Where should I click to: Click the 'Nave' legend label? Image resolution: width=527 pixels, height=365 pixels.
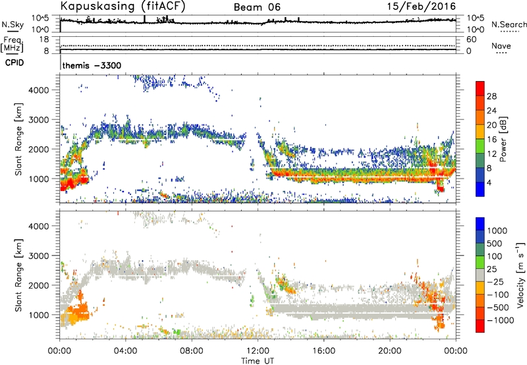pos(501,45)
